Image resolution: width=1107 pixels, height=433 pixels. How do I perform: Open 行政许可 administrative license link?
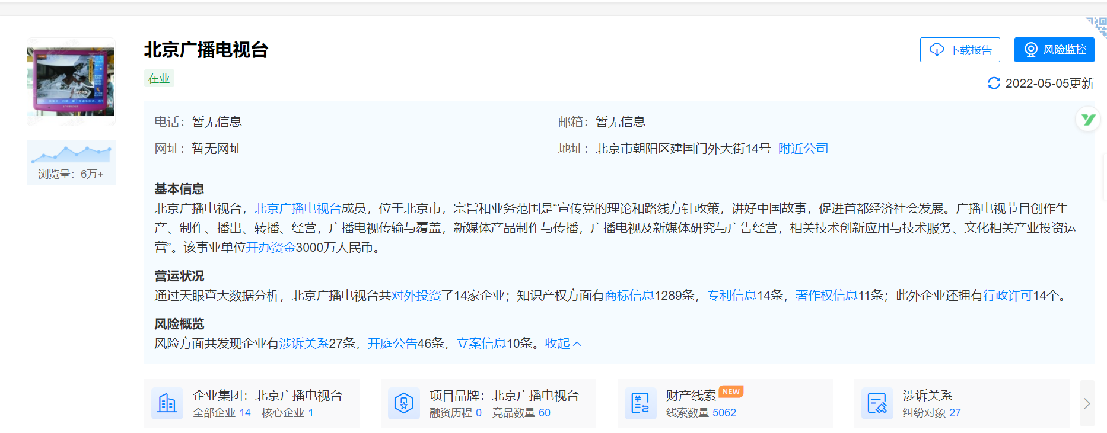[x=1007, y=296]
